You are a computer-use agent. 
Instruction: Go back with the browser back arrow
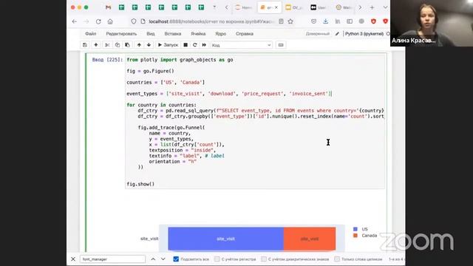(75, 21)
